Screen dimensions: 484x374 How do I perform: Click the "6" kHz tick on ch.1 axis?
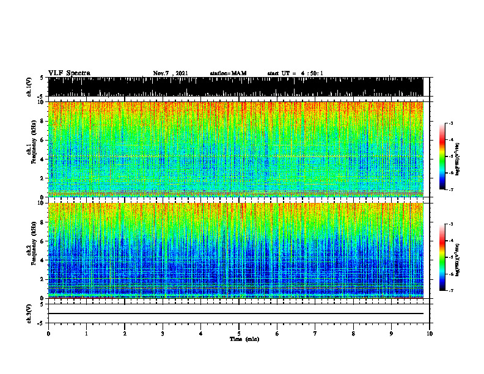coord(42,140)
